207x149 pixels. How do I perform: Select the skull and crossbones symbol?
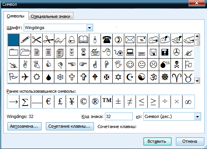point(176,65)
